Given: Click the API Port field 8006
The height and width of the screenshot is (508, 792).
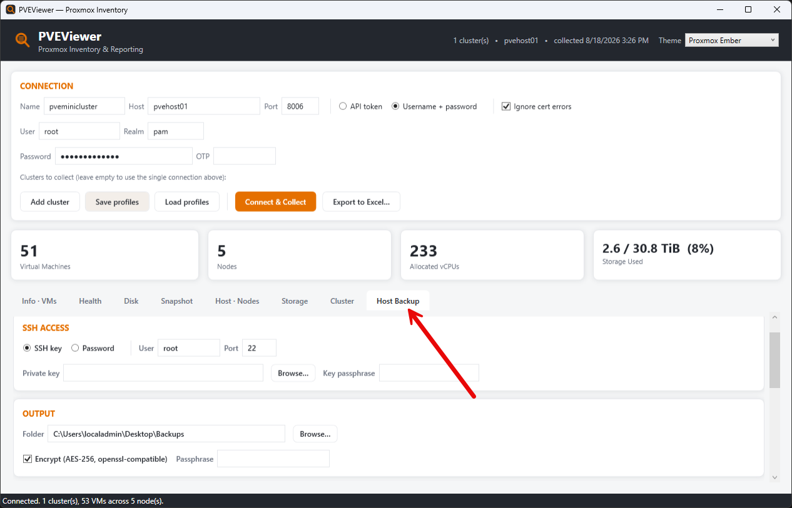Looking at the screenshot, I should (x=300, y=106).
